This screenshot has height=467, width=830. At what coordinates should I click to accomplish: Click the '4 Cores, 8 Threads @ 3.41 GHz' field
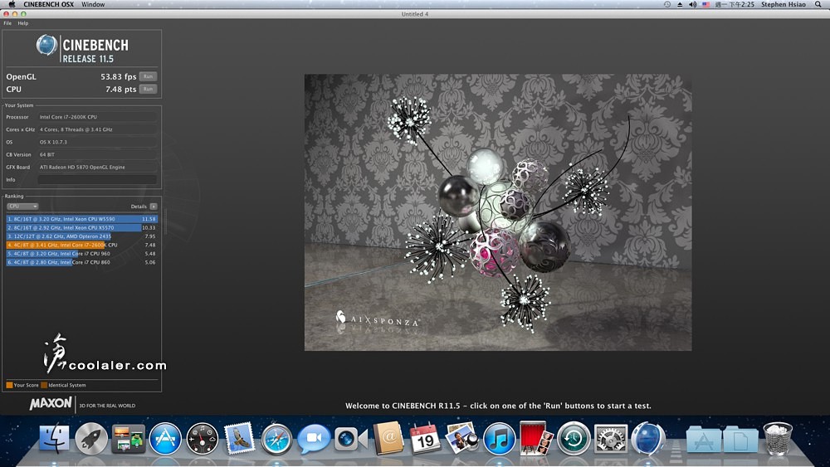point(97,129)
